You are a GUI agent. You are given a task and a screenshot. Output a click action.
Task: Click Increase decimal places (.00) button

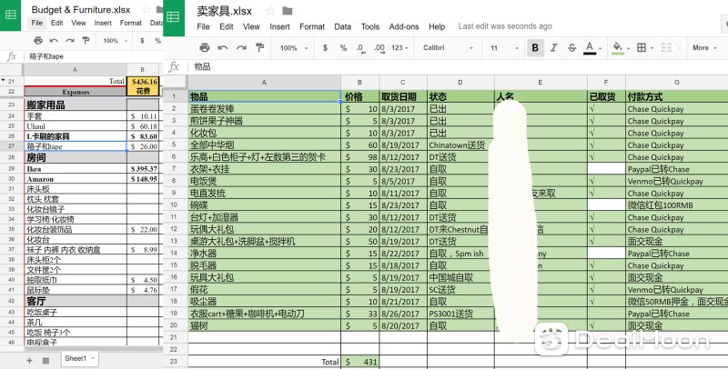pos(379,48)
